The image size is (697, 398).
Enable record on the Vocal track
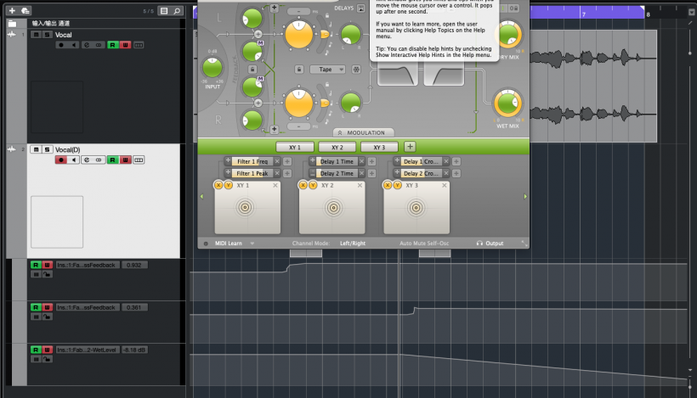(61, 45)
